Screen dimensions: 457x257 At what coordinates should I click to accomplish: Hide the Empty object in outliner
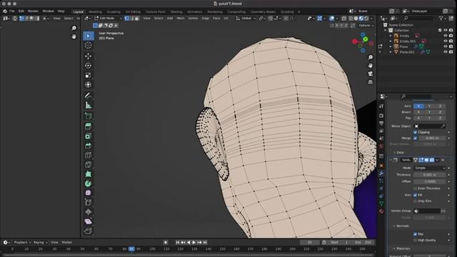pyautogui.click(x=446, y=36)
